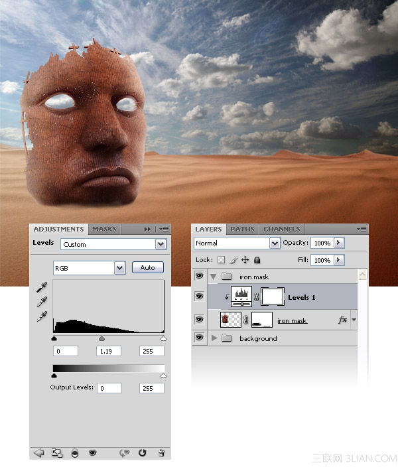The width and height of the screenshot is (398, 467).
Task: Click reset adjustment icon at panel bottom
Action: pyautogui.click(x=143, y=452)
